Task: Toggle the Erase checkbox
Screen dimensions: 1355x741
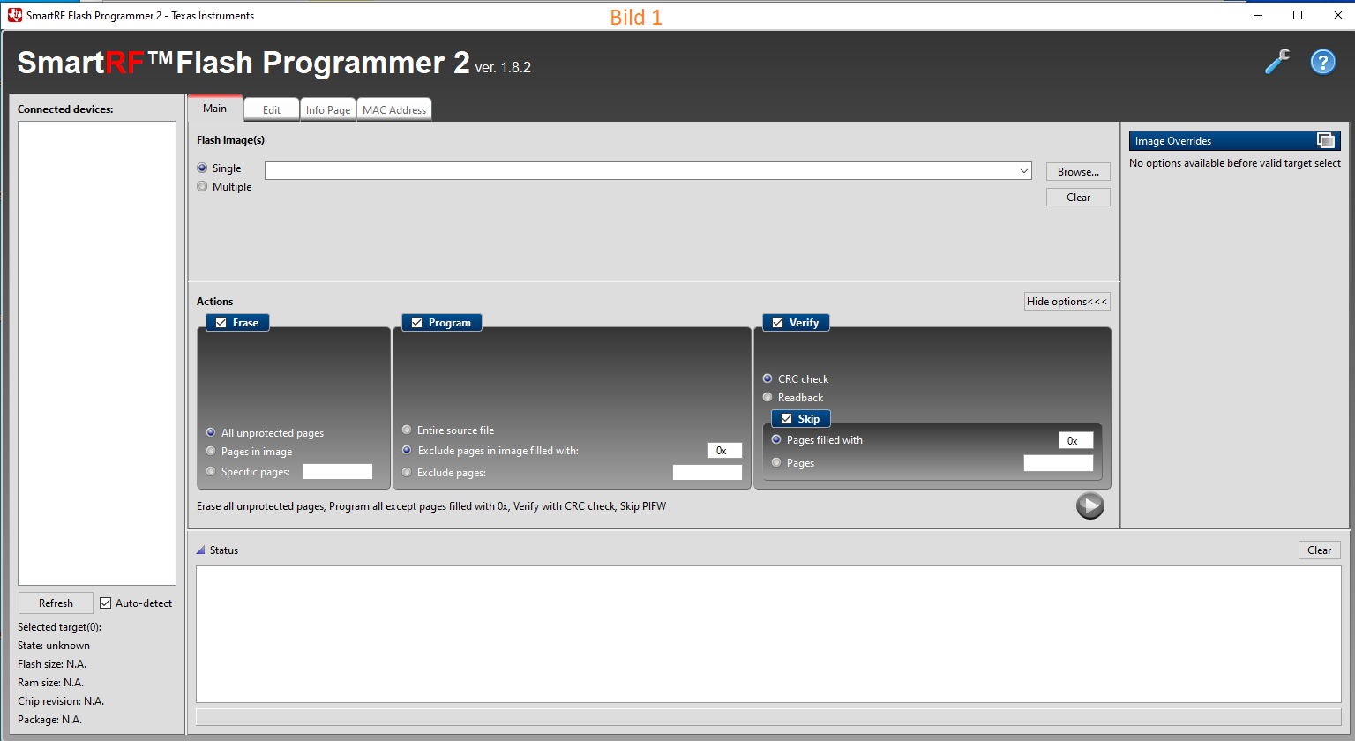Action: coord(221,323)
